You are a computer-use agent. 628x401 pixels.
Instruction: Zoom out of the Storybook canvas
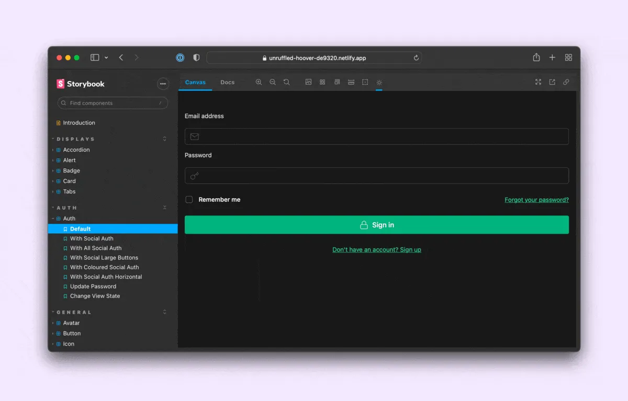click(x=273, y=82)
